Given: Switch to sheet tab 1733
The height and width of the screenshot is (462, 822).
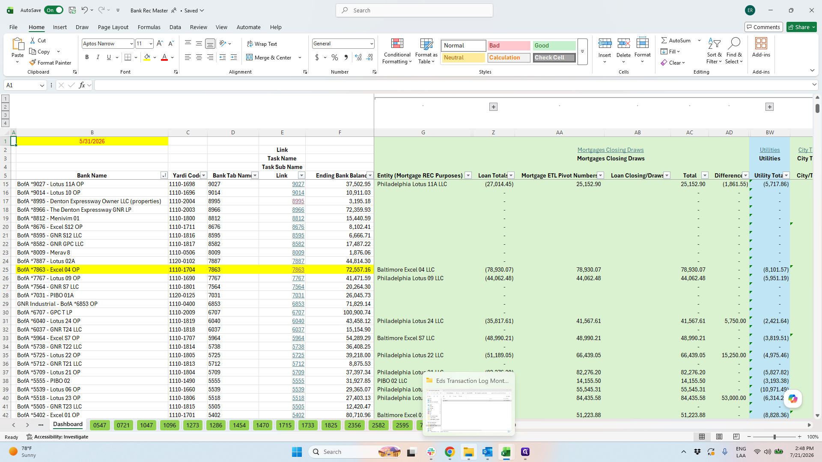Looking at the screenshot, I should pyautogui.click(x=308, y=425).
